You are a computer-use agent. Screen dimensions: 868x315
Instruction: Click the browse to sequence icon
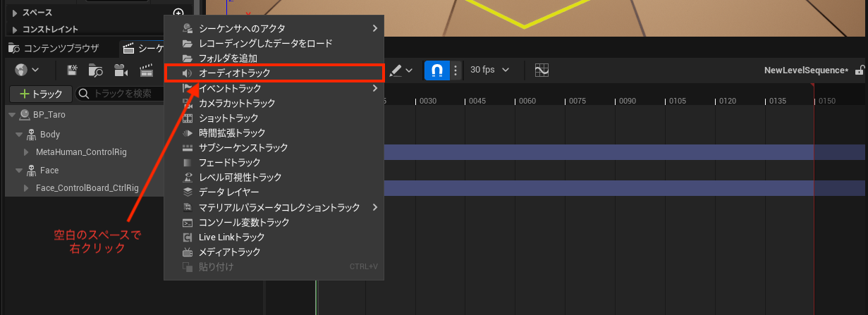pos(96,70)
